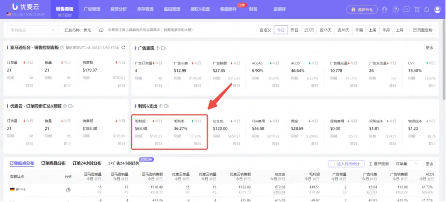Select the 自定义 date range

coord(265,30)
